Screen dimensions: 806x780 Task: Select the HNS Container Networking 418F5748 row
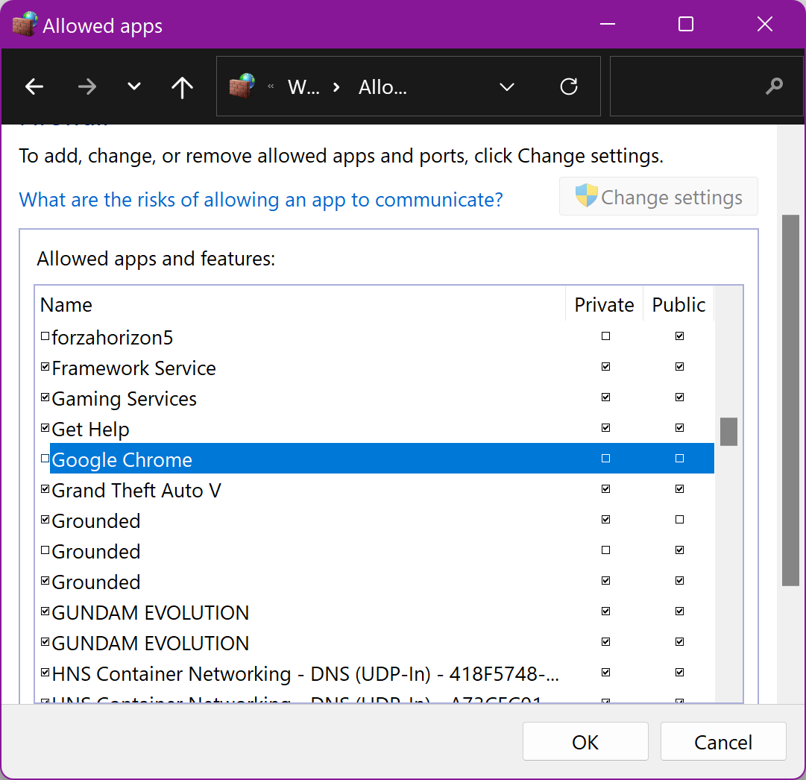(x=377, y=673)
